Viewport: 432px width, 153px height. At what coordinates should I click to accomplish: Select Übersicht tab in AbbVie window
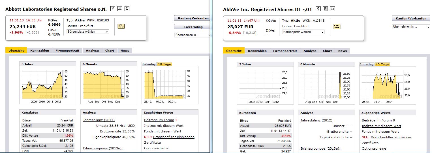click(234, 51)
